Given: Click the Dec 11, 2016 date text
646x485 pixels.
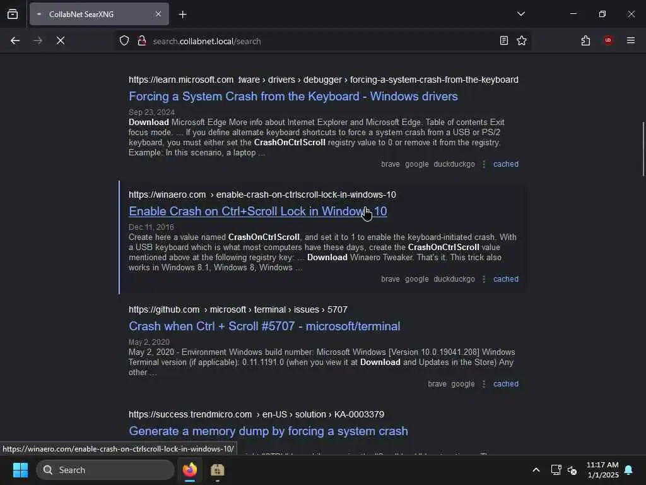Looking at the screenshot, I should click(x=151, y=227).
